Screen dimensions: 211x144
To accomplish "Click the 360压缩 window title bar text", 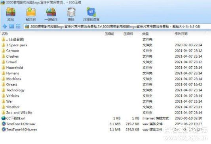I will click(44, 2).
